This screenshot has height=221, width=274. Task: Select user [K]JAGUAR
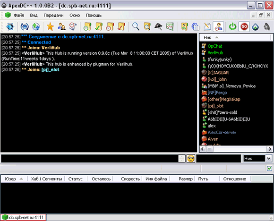click(218, 73)
